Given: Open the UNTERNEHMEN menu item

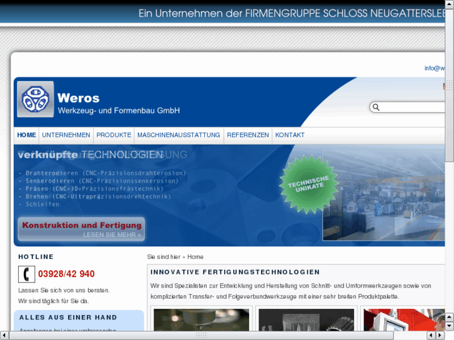Looking at the screenshot, I should pyautogui.click(x=66, y=135).
